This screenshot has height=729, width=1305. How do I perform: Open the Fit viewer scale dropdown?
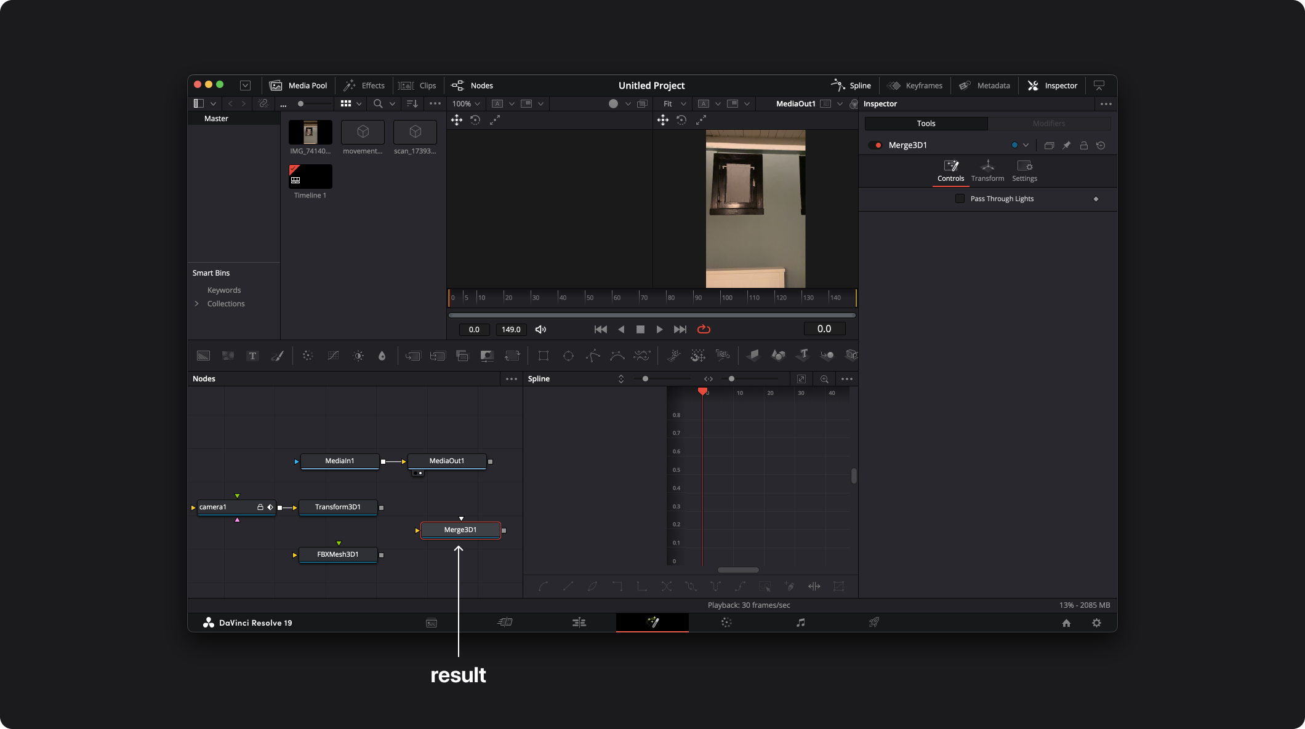click(x=674, y=104)
